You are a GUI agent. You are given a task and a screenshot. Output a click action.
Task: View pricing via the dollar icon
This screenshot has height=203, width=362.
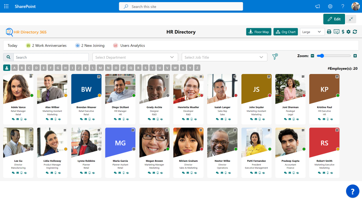343,31
